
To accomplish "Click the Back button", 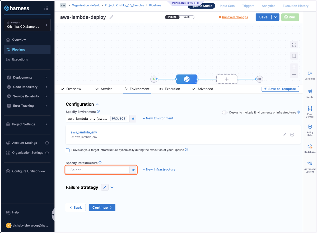I will click(76, 208).
